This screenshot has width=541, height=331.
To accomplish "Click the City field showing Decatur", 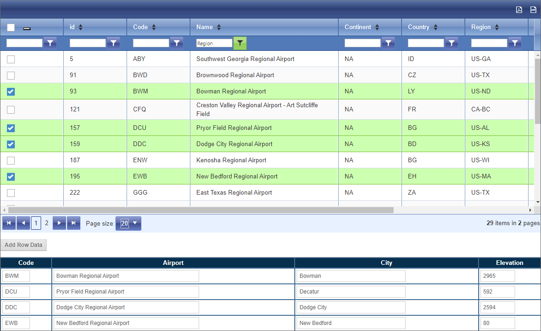I will [x=351, y=292].
